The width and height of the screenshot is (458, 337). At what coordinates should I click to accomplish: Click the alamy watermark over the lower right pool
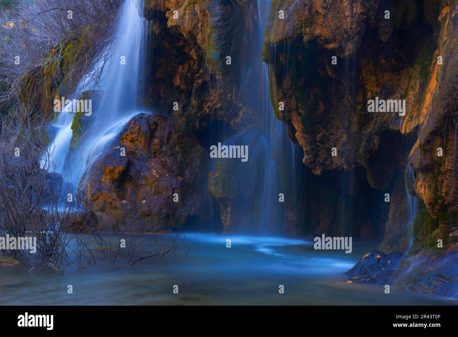(333, 244)
